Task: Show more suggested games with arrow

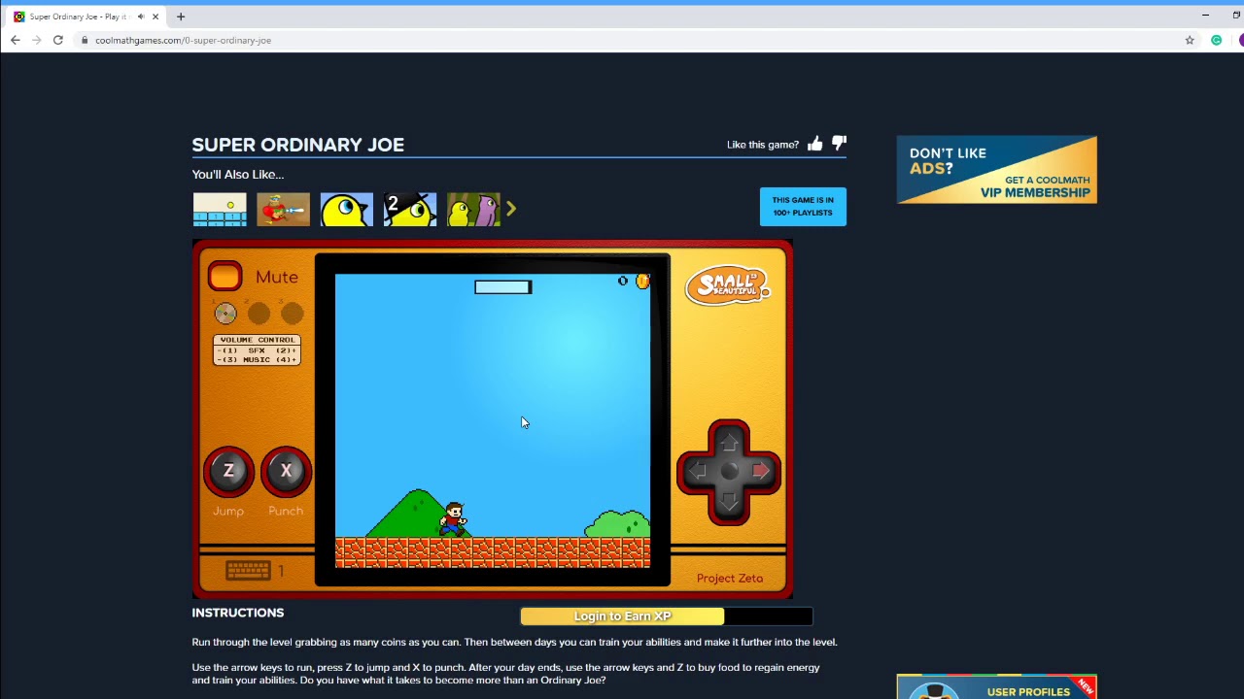Action: tap(511, 209)
